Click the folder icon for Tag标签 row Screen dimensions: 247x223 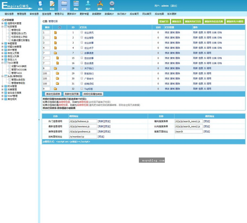coord(55,89)
